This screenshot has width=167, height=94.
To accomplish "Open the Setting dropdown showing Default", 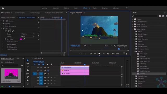I will pyautogui.click(x=27, y=37).
